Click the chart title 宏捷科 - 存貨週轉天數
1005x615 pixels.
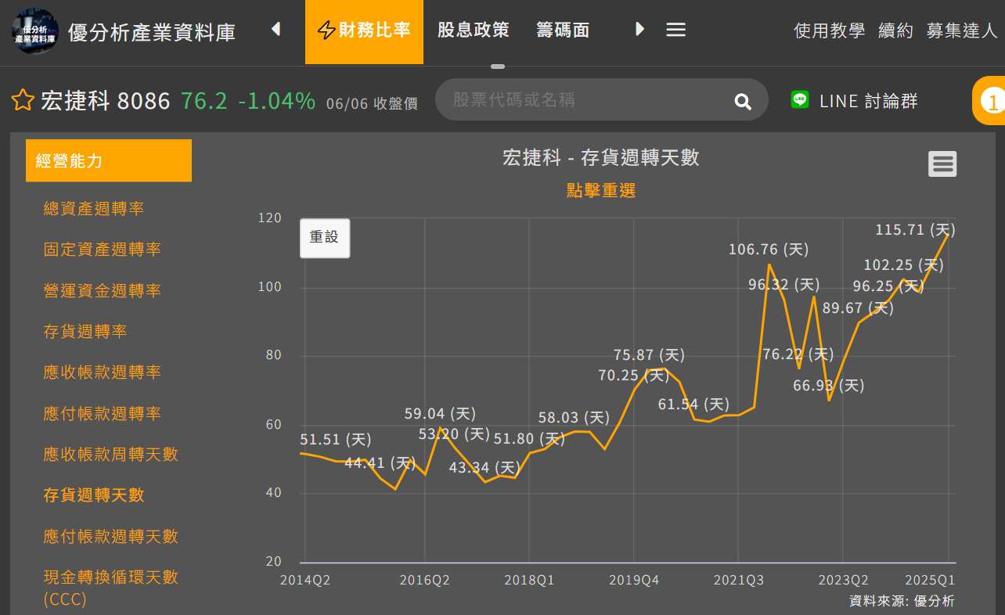pos(601,157)
